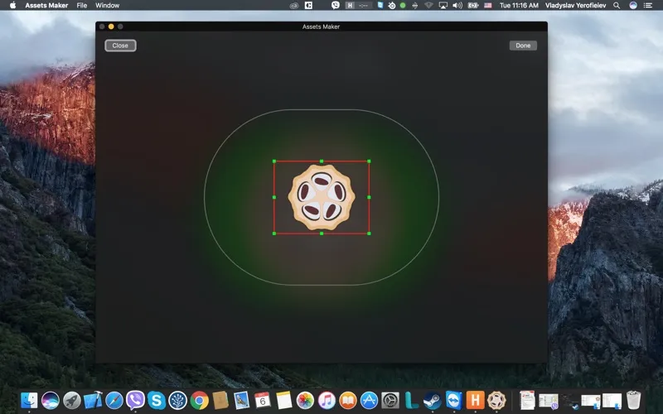This screenshot has height=414, width=663.
Task: Open iTunes from the Dock
Action: tap(327, 401)
